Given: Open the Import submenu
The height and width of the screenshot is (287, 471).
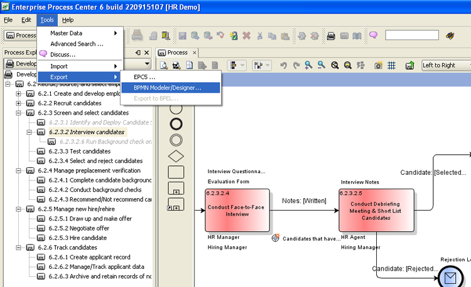Looking at the screenshot, I should (x=80, y=66).
